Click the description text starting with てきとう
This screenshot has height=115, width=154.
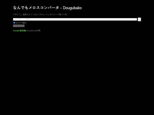(40, 14)
